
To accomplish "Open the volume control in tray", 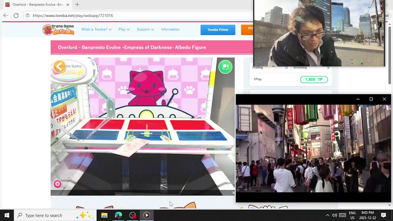I will [x=334, y=215].
